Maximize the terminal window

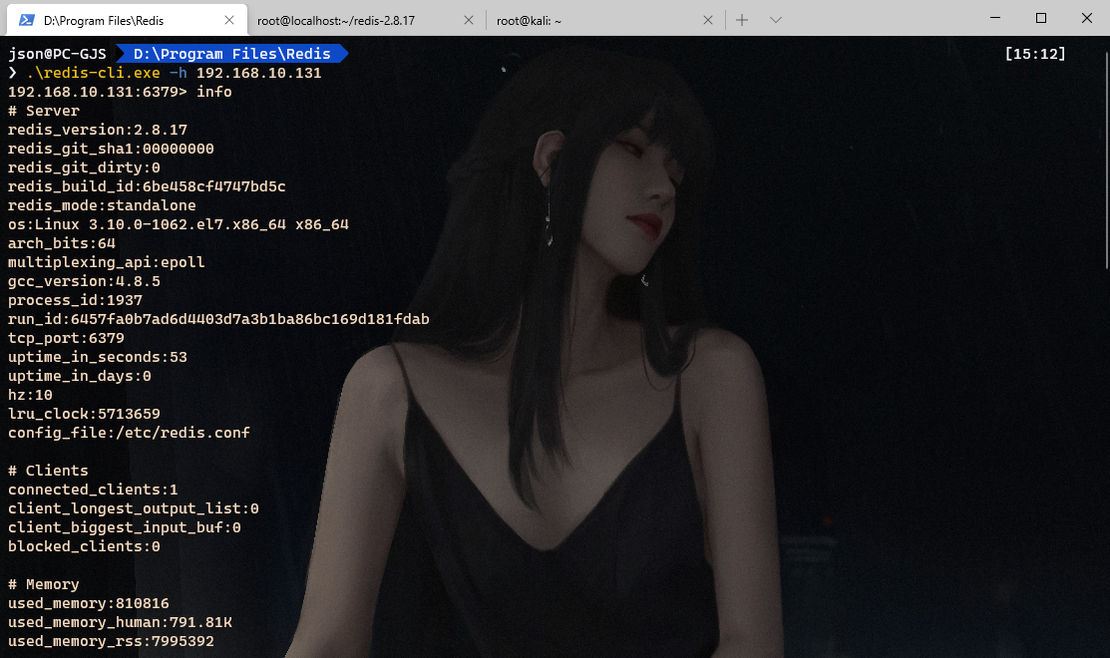coord(1040,18)
